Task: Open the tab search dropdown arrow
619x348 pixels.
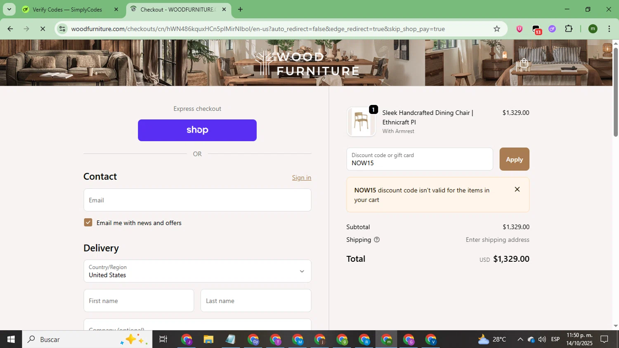Action: (x=9, y=9)
